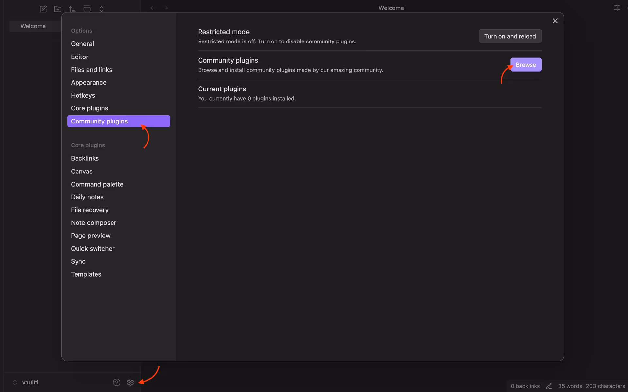Viewport: 628px width, 392px height.
Task: Open Daily notes core plugin settings
Action: tap(87, 197)
